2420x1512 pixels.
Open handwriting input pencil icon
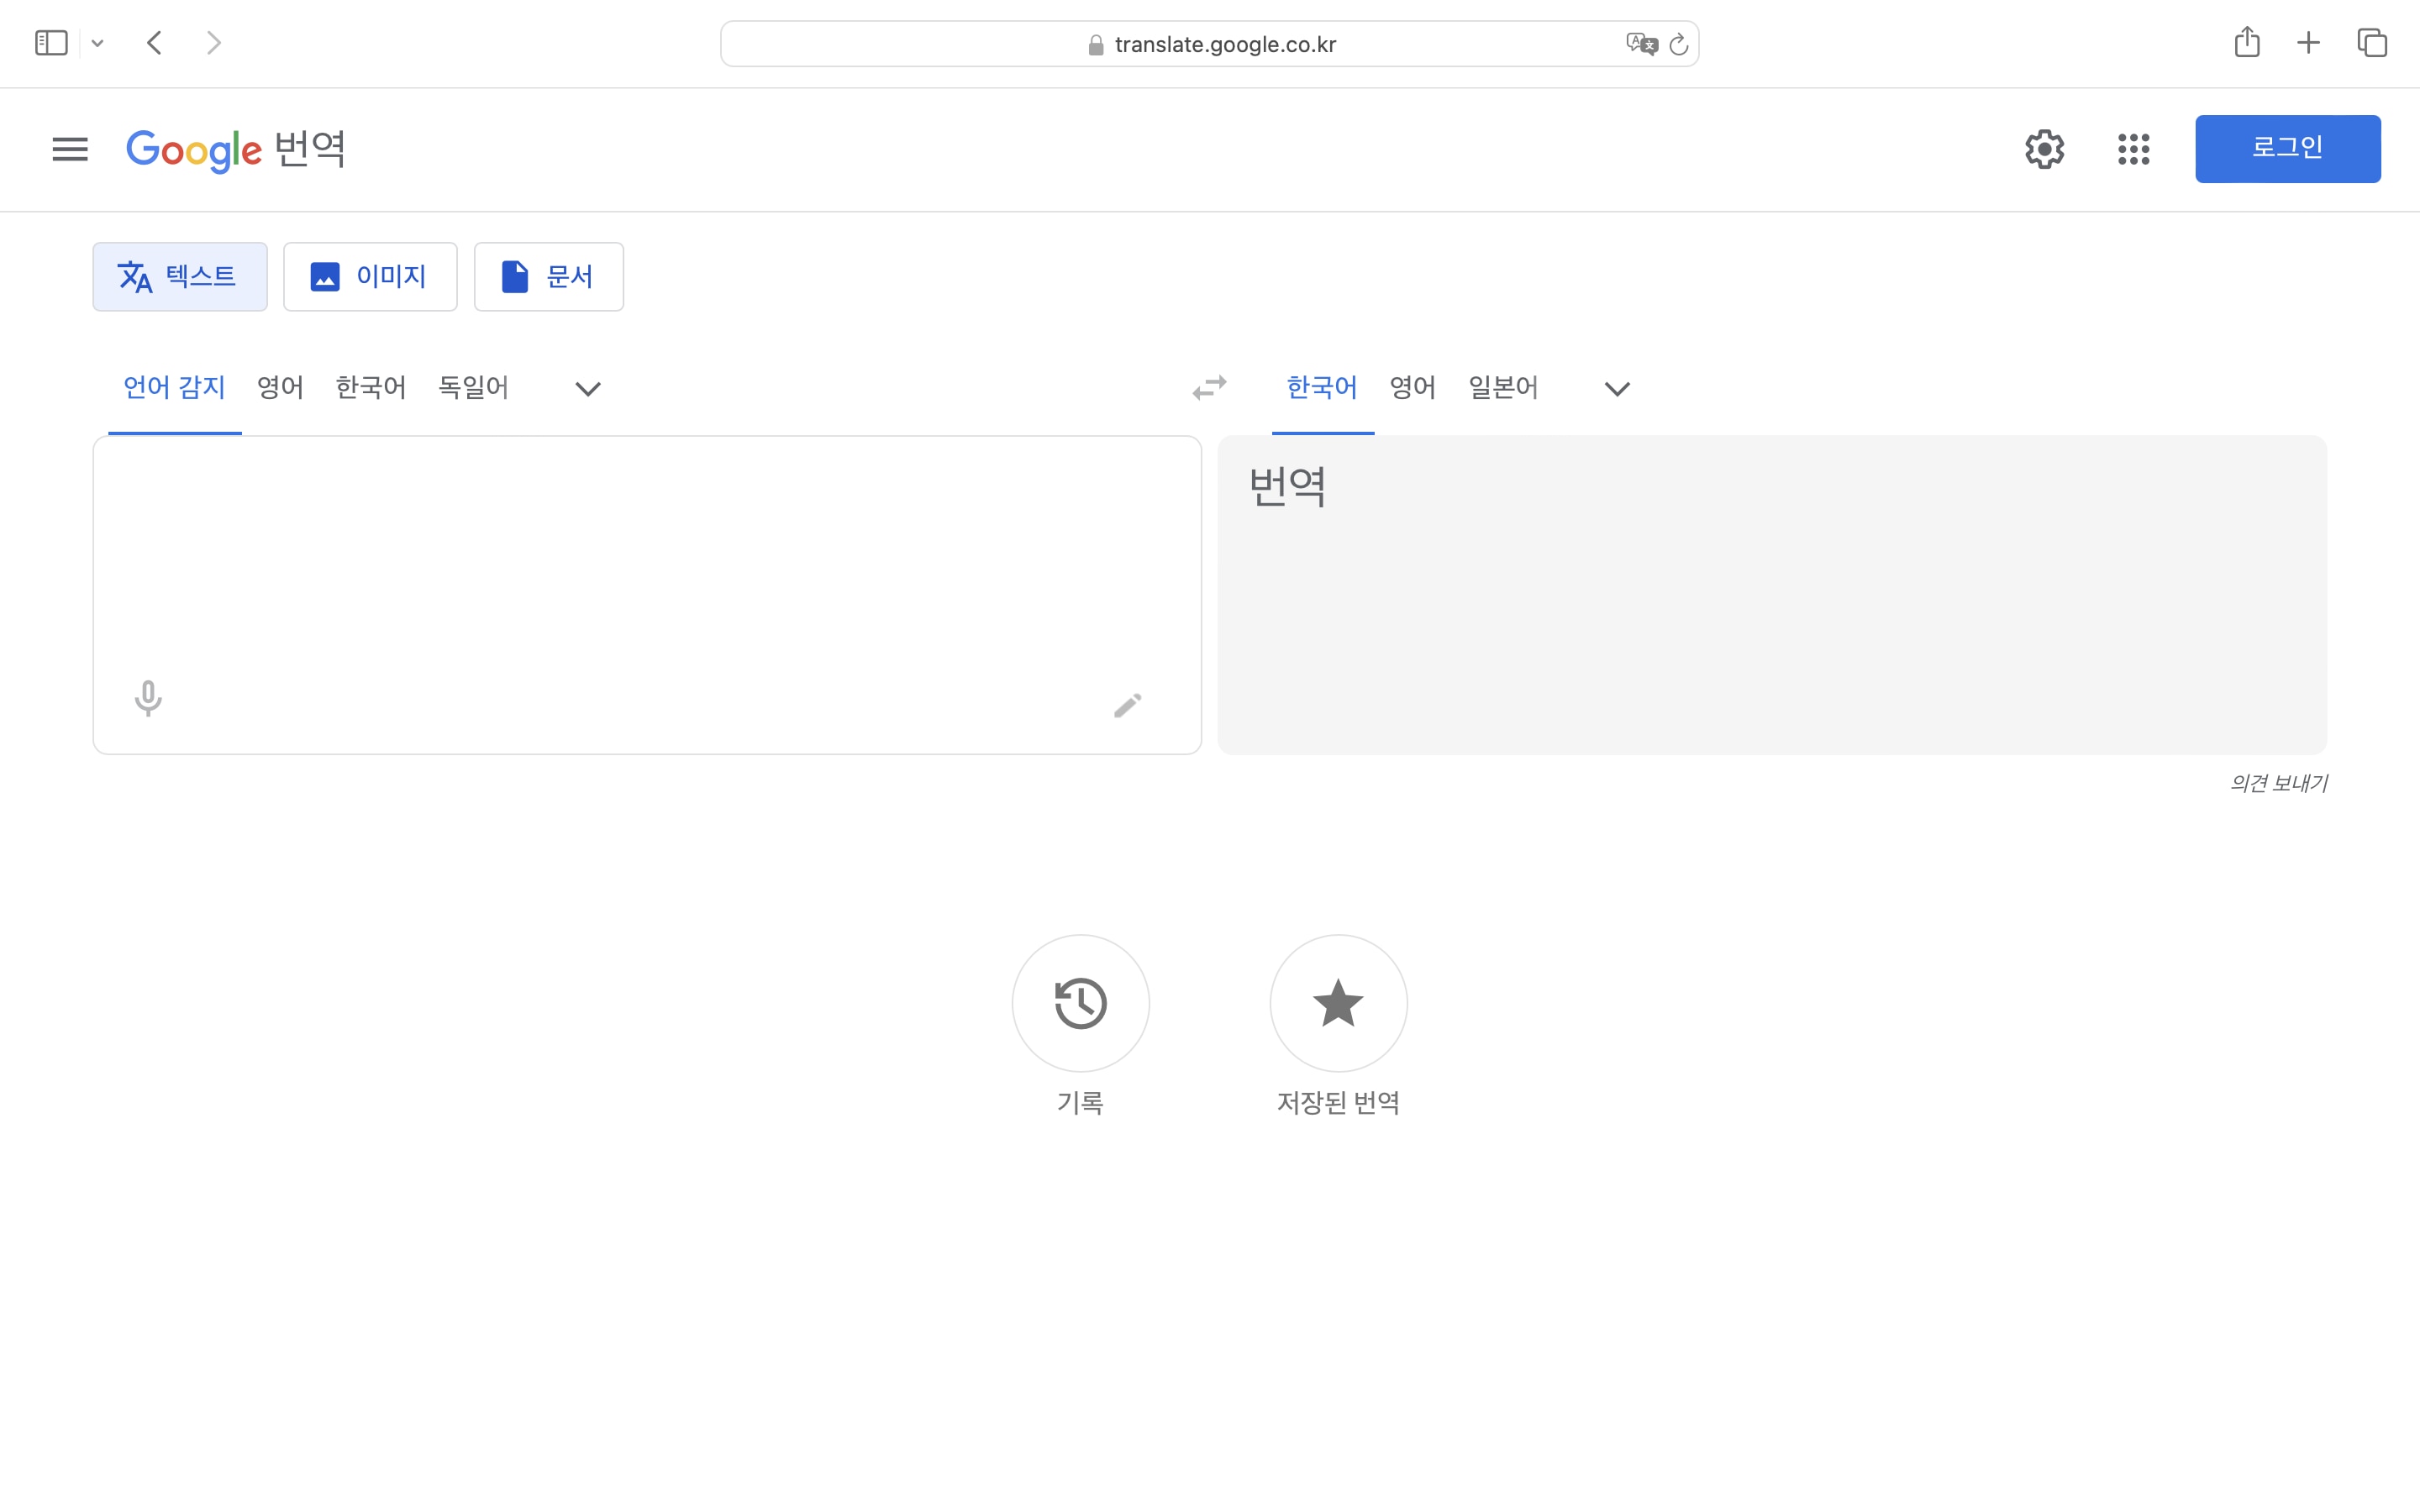pos(1127,705)
